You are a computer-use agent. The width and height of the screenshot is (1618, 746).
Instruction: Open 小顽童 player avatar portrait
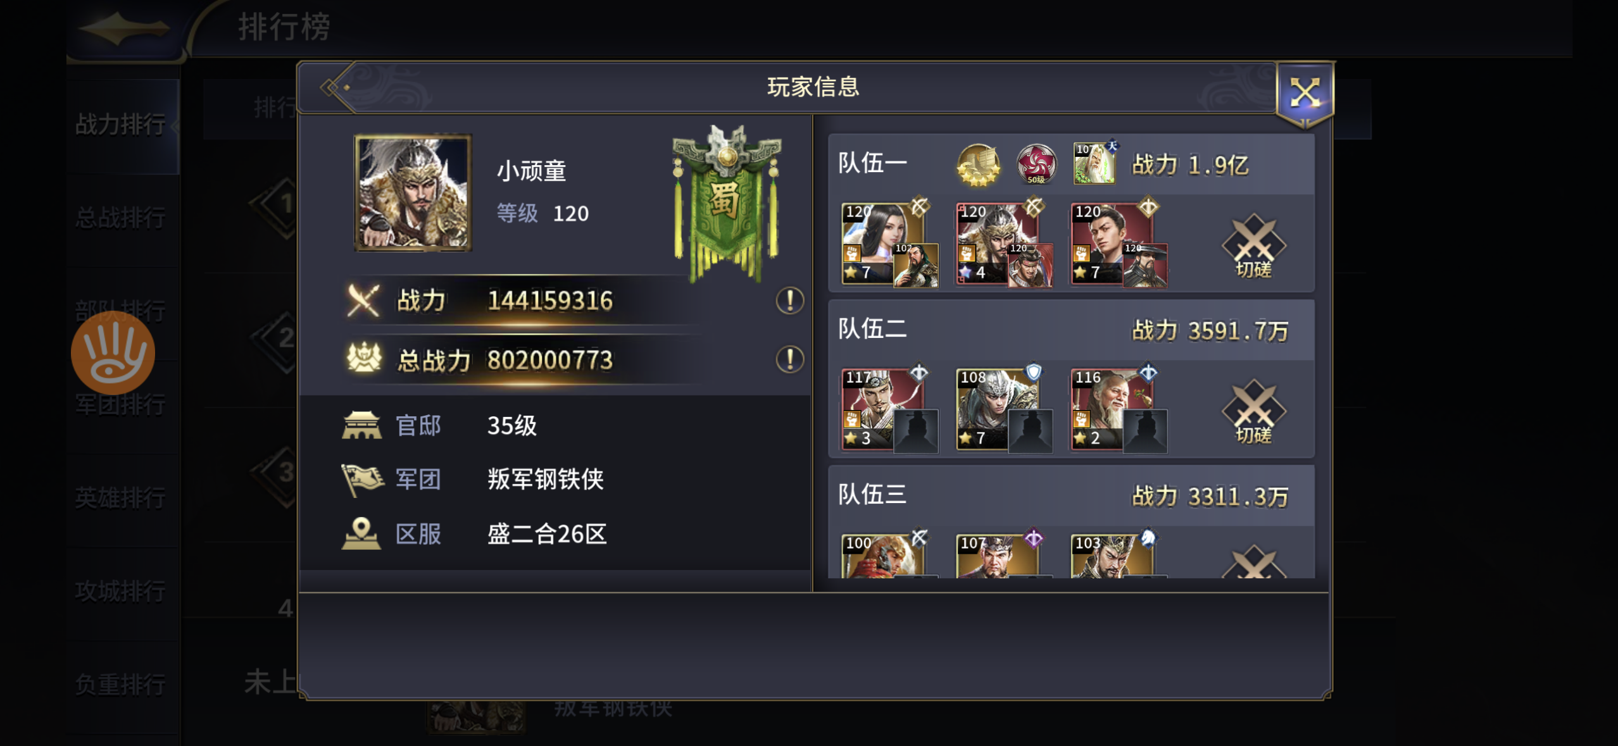413,192
